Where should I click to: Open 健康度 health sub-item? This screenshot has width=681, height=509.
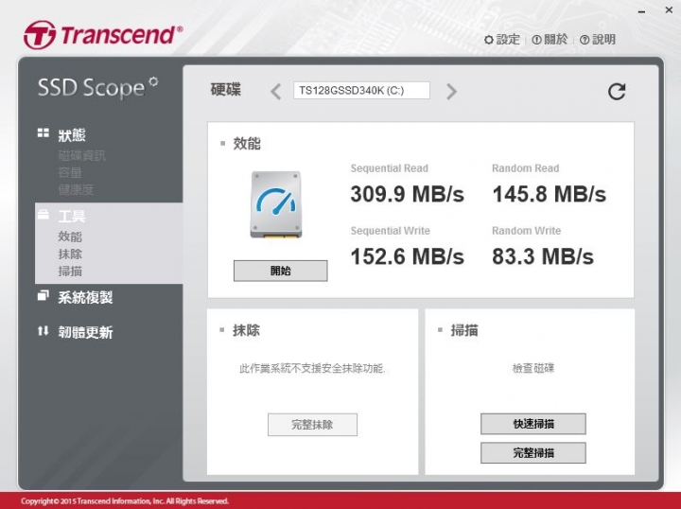click(x=76, y=189)
